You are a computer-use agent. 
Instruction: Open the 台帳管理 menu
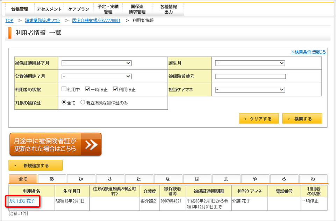pyautogui.click(x=20, y=9)
